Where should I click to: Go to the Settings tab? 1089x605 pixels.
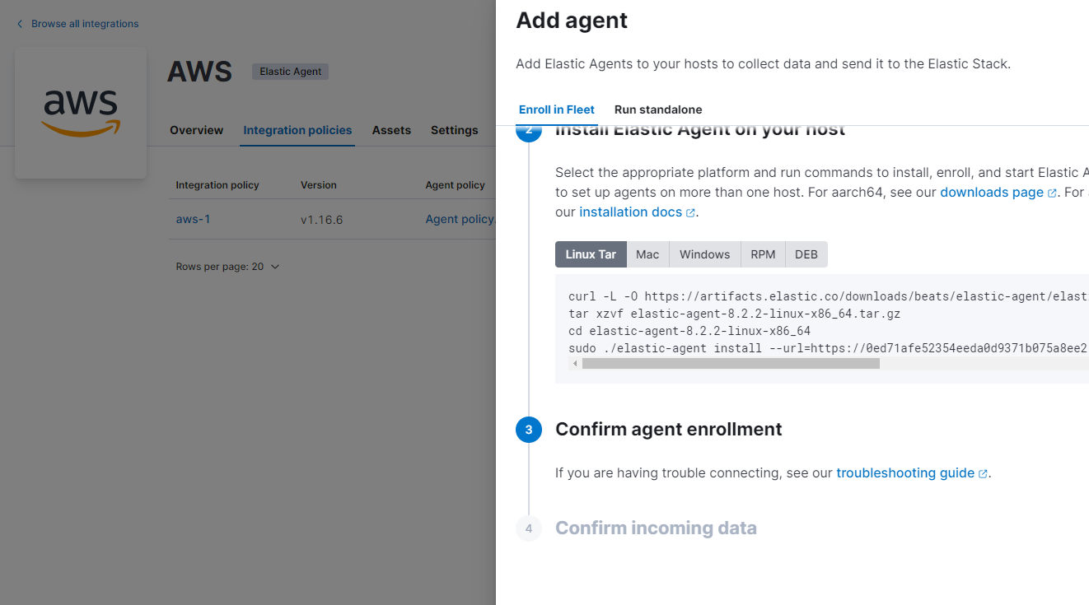pyautogui.click(x=454, y=130)
